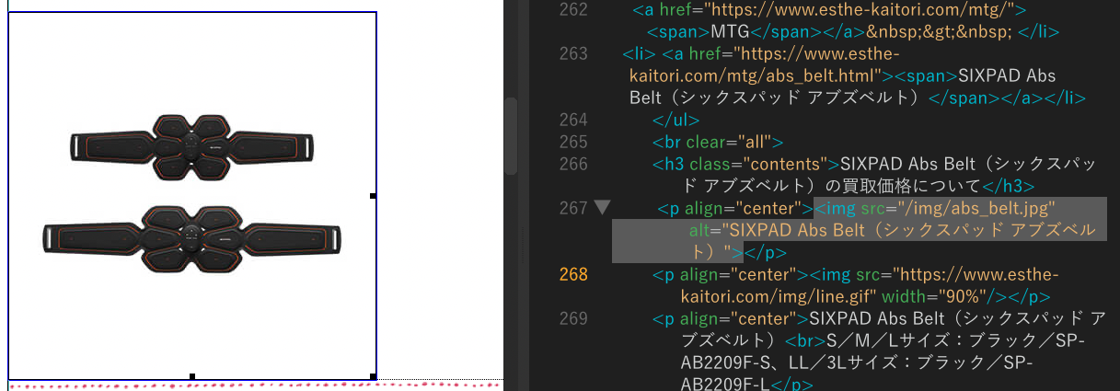Click the br clear="all" tag on line 265
The height and width of the screenshot is (391, 1120).
[717, 142]
